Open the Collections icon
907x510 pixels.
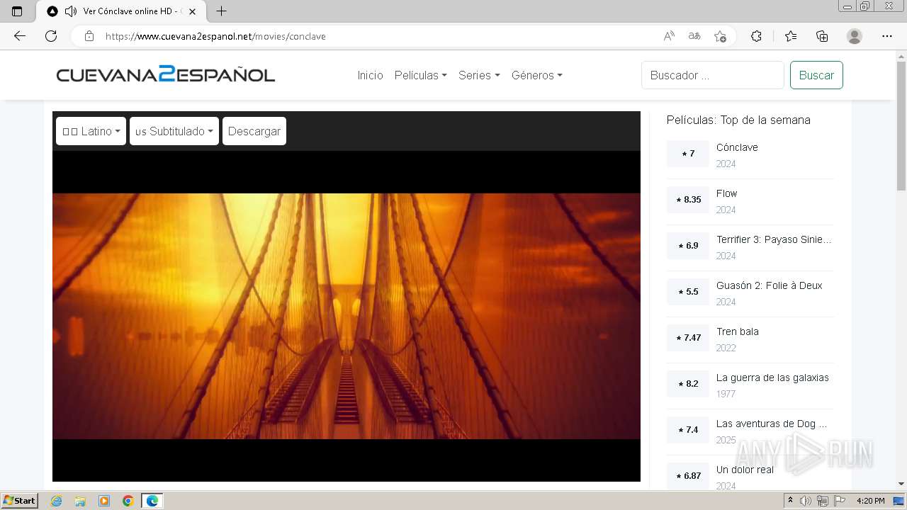[822, 36]
